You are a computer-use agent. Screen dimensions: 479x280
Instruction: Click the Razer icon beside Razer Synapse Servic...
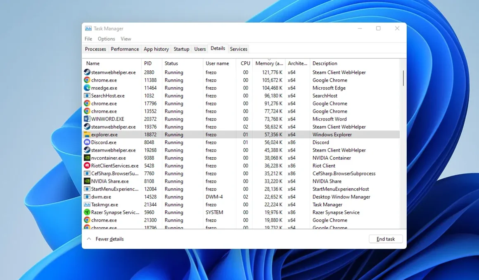point(87,212)
